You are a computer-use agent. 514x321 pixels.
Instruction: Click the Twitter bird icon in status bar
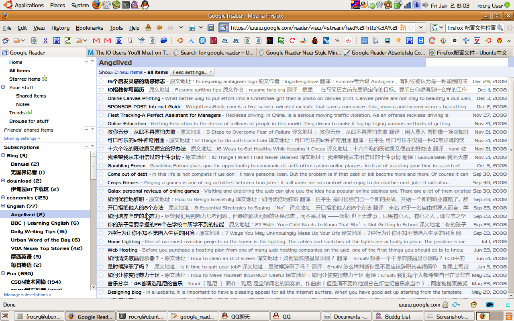[x=508, y=305]
